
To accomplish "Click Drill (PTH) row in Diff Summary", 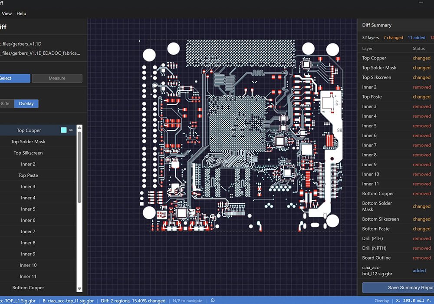I will coord(396,238).
